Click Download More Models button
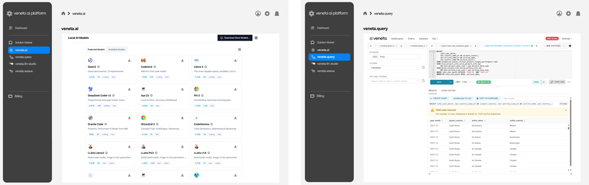The width and height of the screenshot is (589, 185). click(235, 38)
